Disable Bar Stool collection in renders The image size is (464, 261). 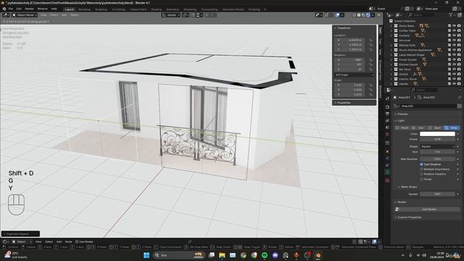pyautogui.click(x=459, y=70)
